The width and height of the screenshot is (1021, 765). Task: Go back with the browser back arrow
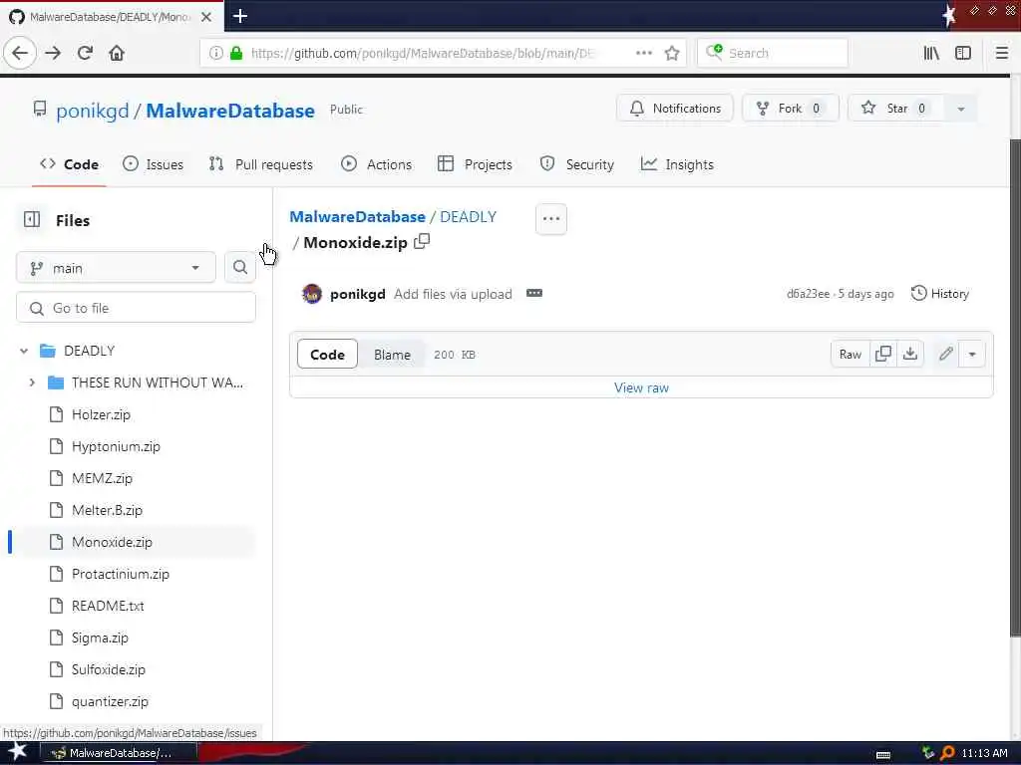(x=20, y=53)
